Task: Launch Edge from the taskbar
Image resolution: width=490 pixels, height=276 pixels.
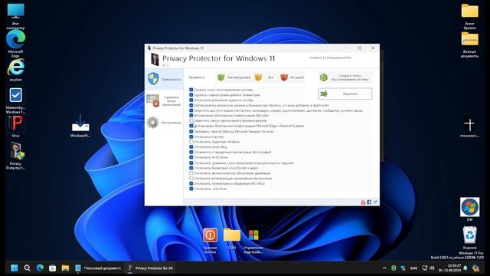Action: click(40, 268)
